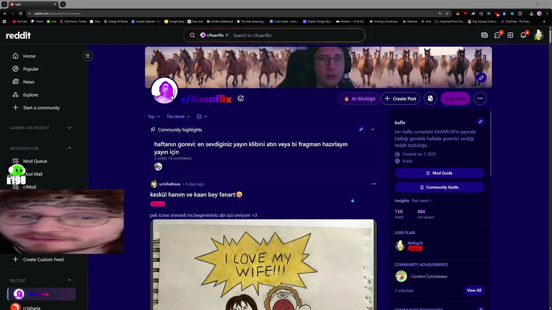The image size is (552, 310).
Task: Open the user profile avatar menu
Action: [538, 35]
